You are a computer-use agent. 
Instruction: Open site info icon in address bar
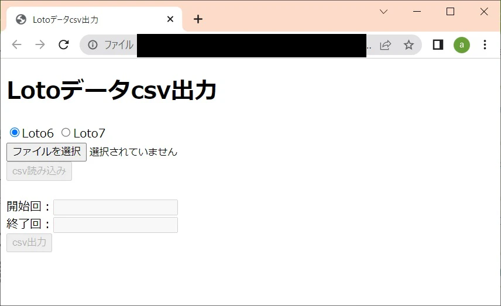92,45
